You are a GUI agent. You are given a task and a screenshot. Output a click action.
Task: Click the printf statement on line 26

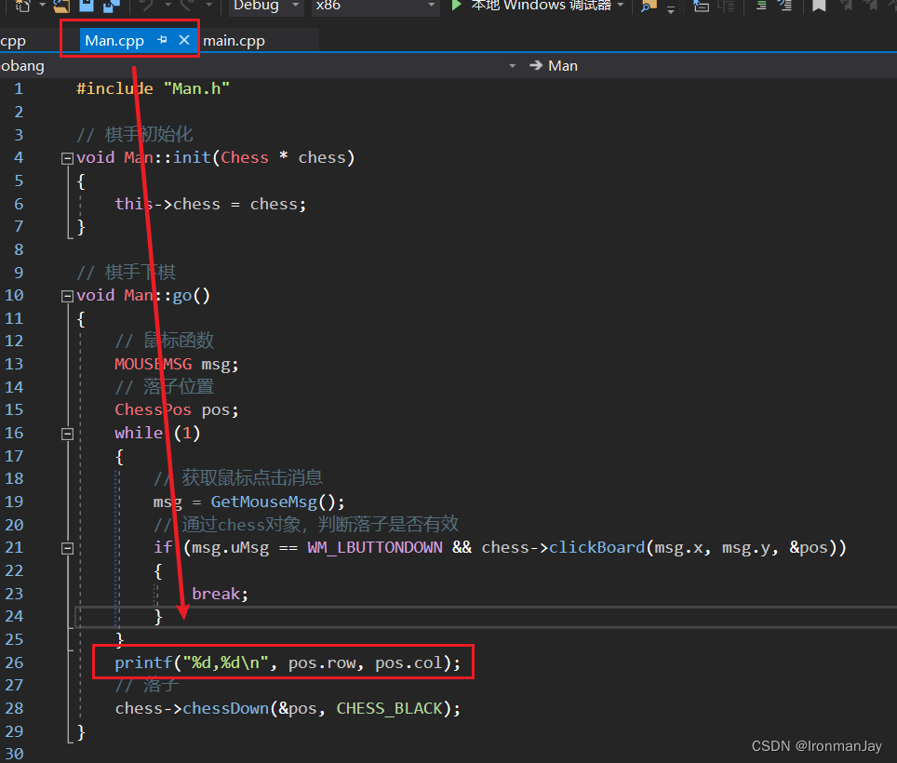point(288,663)
